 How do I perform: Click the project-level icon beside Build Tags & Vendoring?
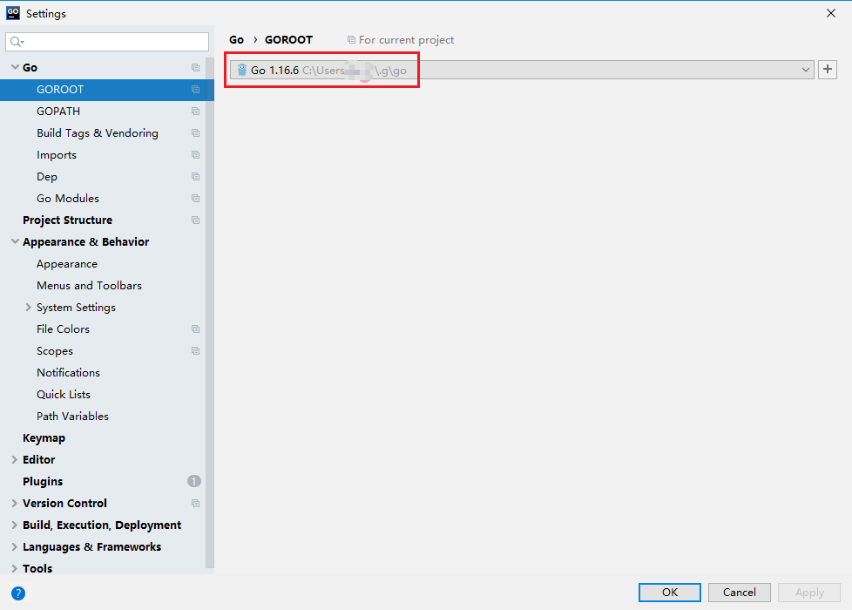pos(196,132)
